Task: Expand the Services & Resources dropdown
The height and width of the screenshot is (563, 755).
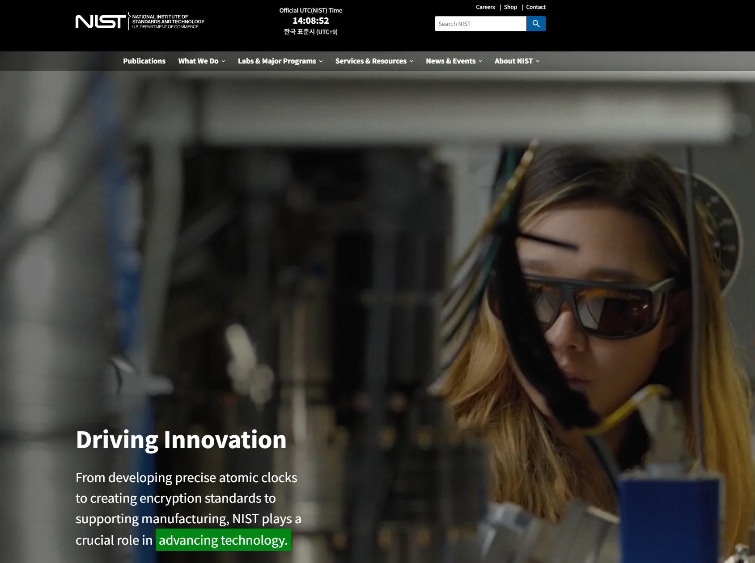Action: point(374,61)
